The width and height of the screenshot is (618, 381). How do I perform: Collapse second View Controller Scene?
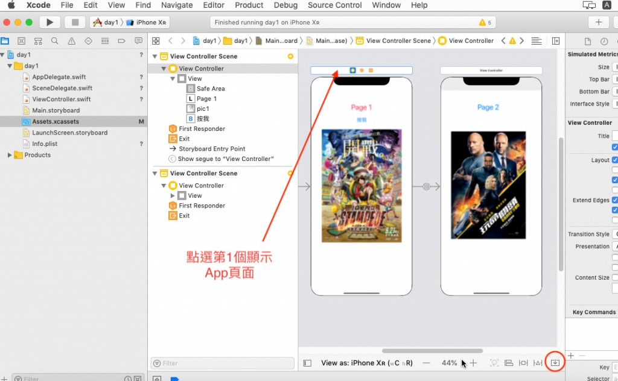[x=155, y=173]
